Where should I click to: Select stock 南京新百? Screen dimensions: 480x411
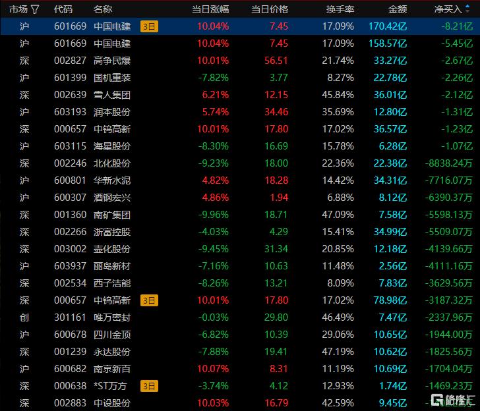[112, 369]
